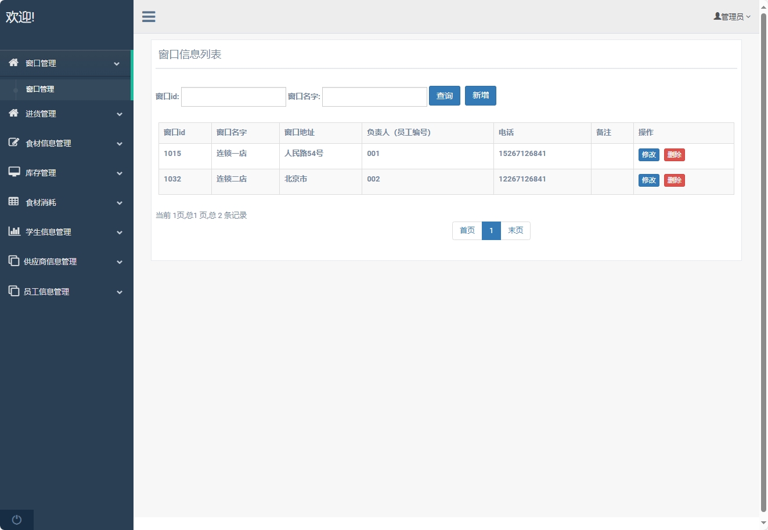
Task: Click the copy icon beside 供应商信息管理
Action: (14, 261)
